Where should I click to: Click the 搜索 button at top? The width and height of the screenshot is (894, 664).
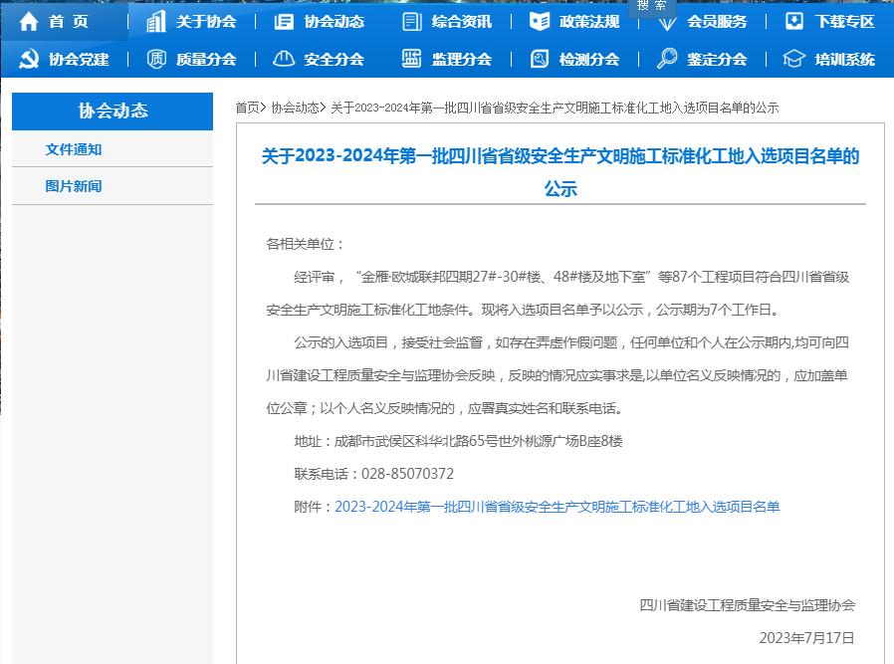click(x=653, y=6)
